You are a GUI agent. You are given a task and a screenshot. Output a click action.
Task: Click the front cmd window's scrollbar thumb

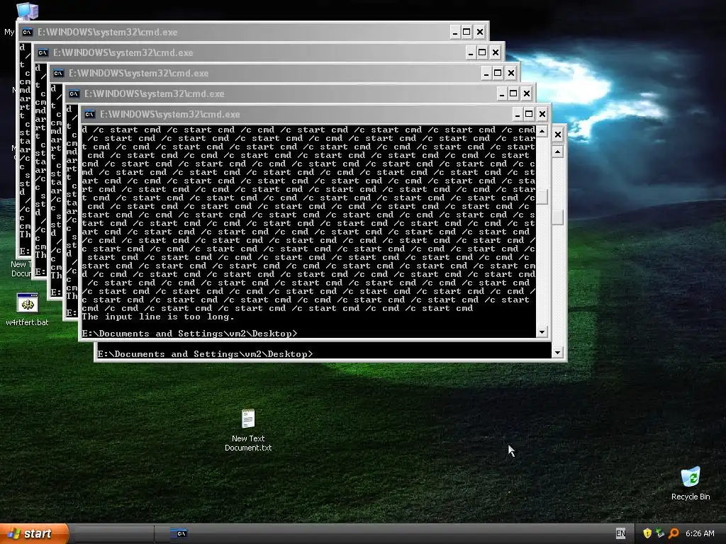tap(542, 197)
